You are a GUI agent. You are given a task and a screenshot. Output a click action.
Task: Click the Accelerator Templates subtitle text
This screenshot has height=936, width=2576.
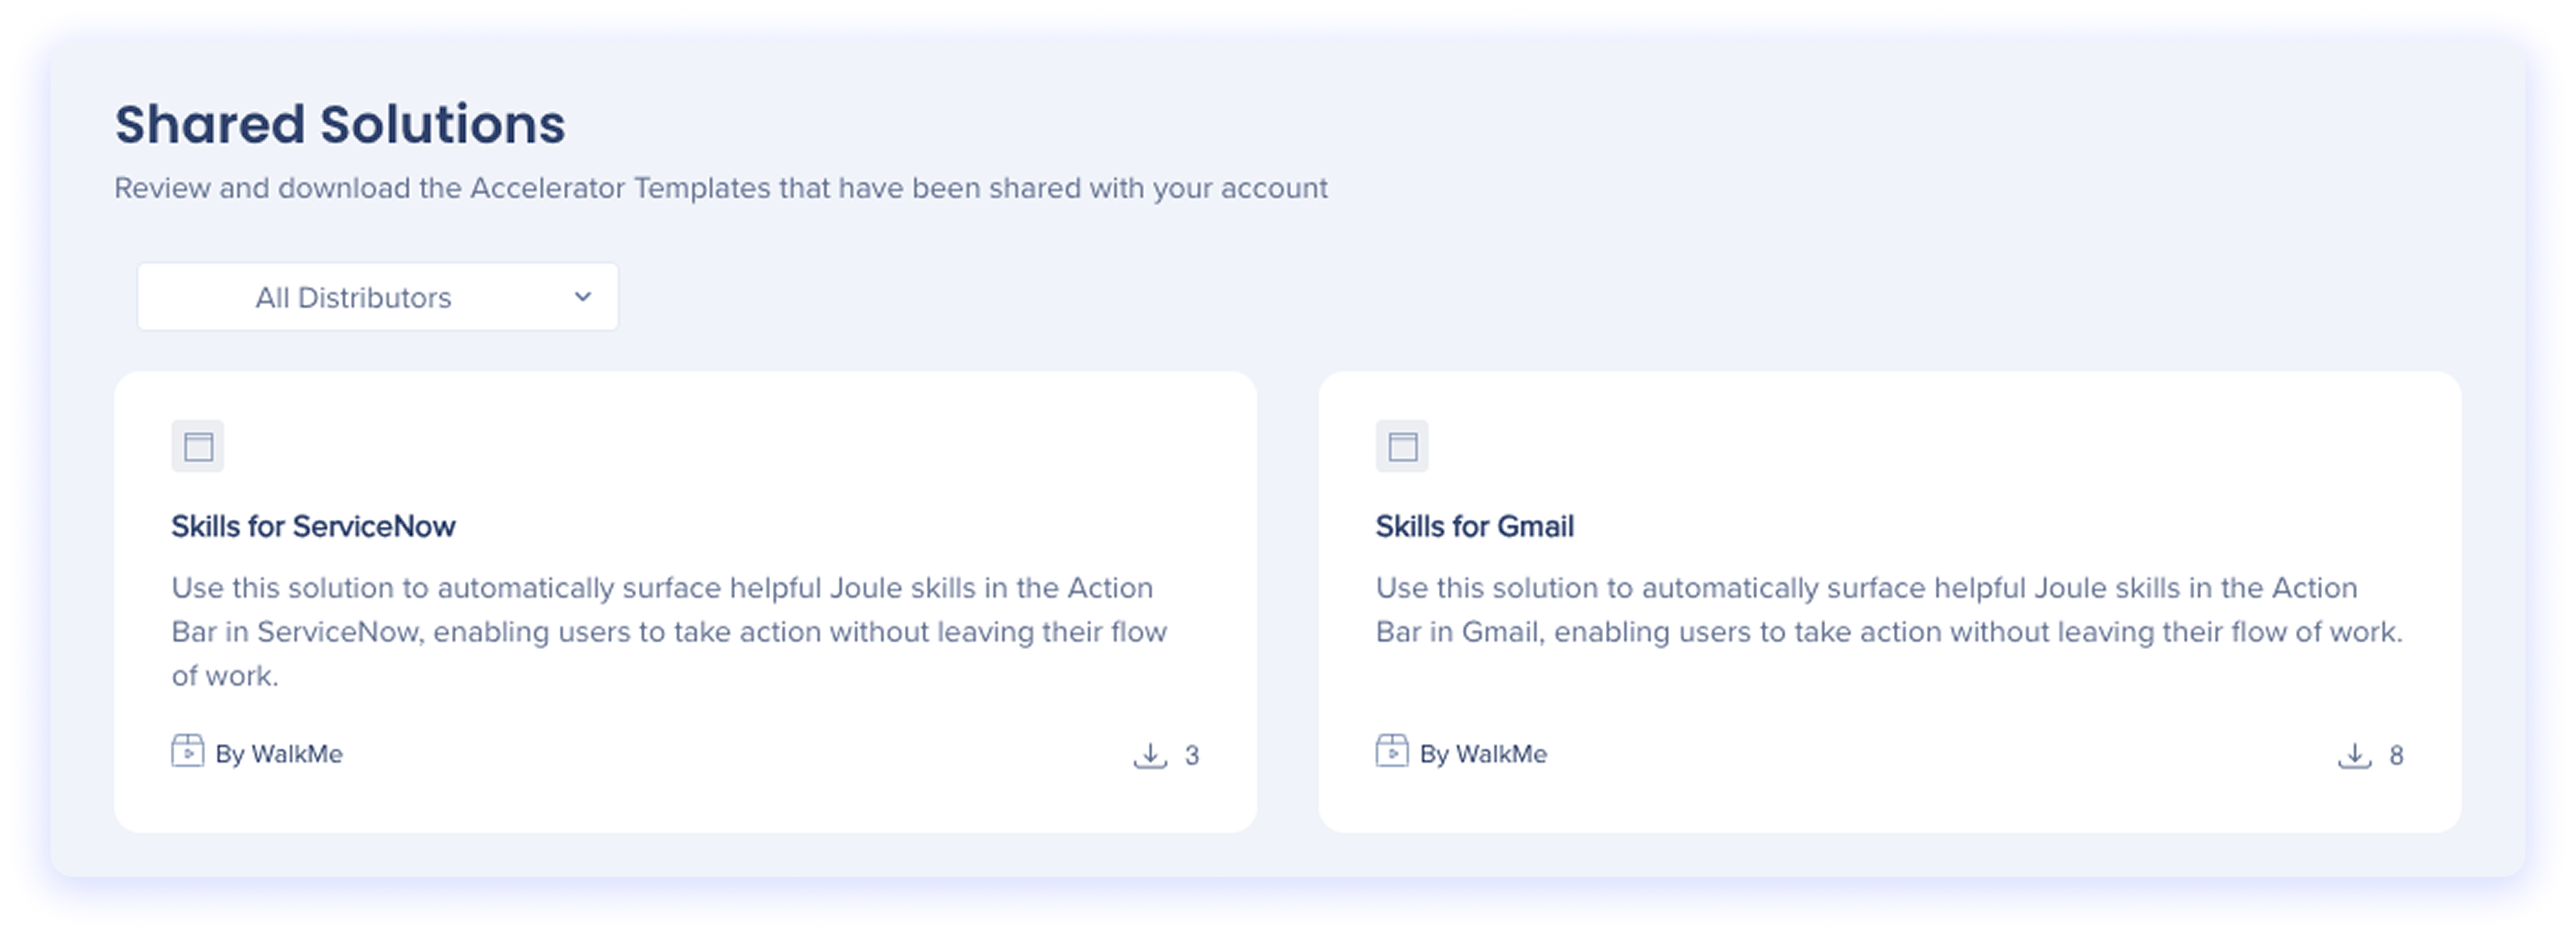pyautogui.click(x=720, y=188)
